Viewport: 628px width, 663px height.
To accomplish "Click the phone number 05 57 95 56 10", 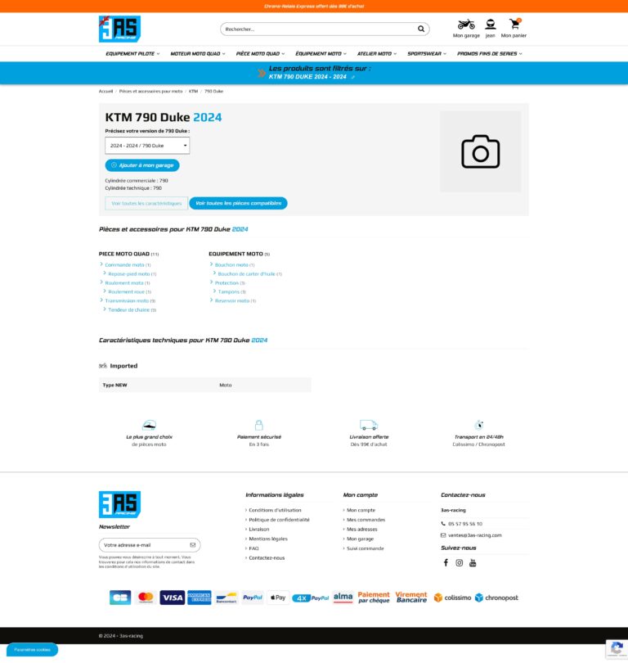I will click(x=465, y=524).
